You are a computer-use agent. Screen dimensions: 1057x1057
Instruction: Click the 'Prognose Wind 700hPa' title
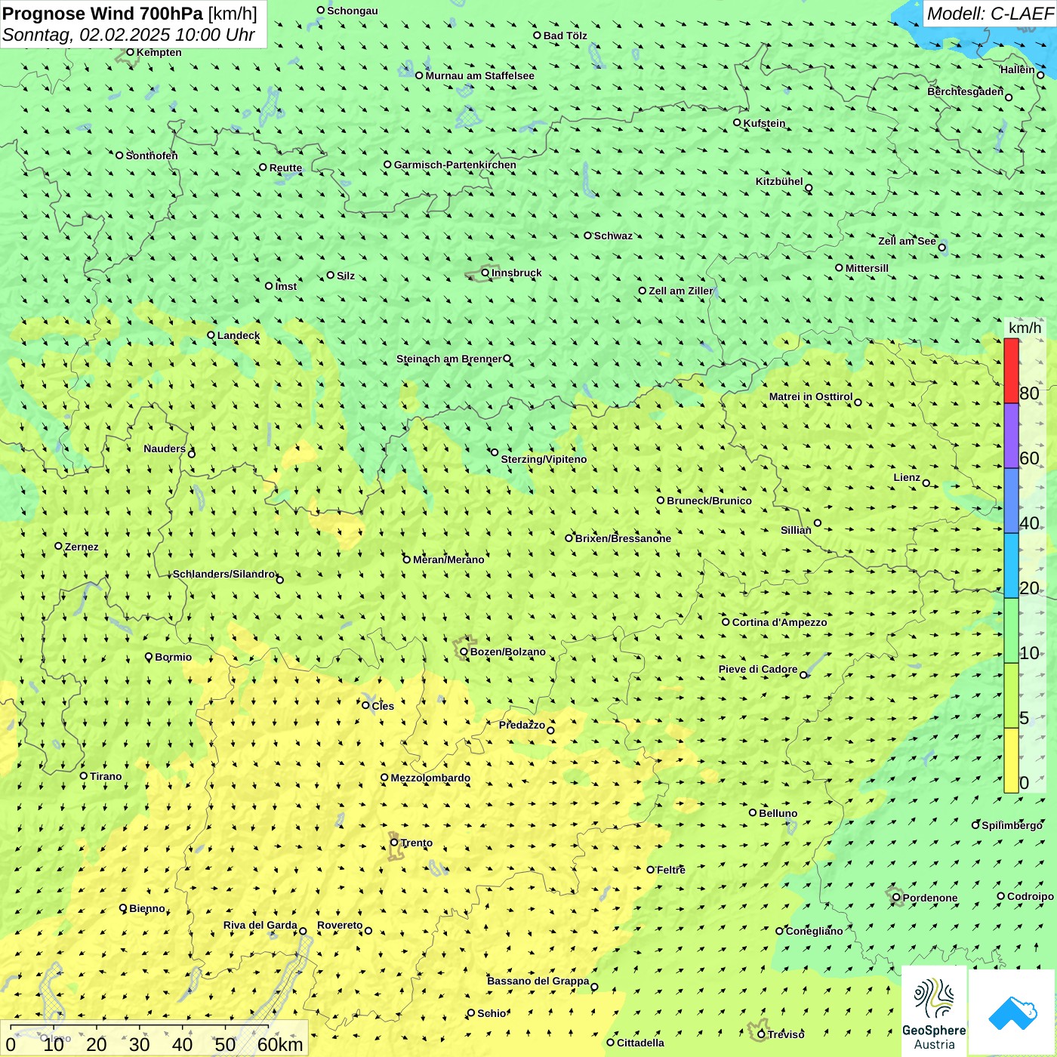click(x=103, y=14)
